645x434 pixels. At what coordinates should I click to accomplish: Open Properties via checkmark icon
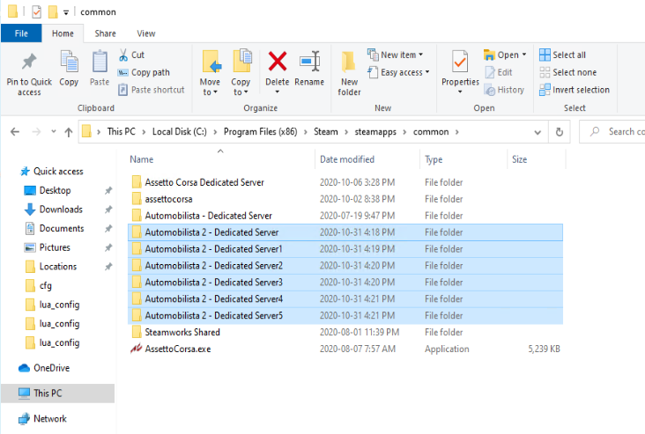460,62
